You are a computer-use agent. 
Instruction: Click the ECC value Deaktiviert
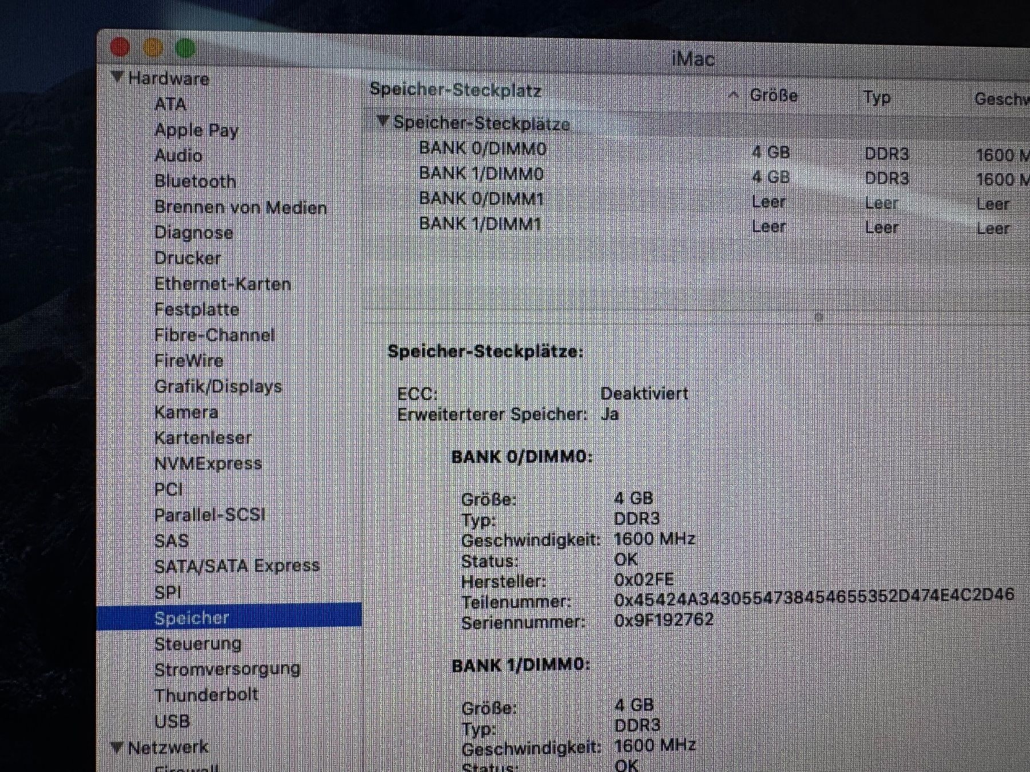click(644, 393)
